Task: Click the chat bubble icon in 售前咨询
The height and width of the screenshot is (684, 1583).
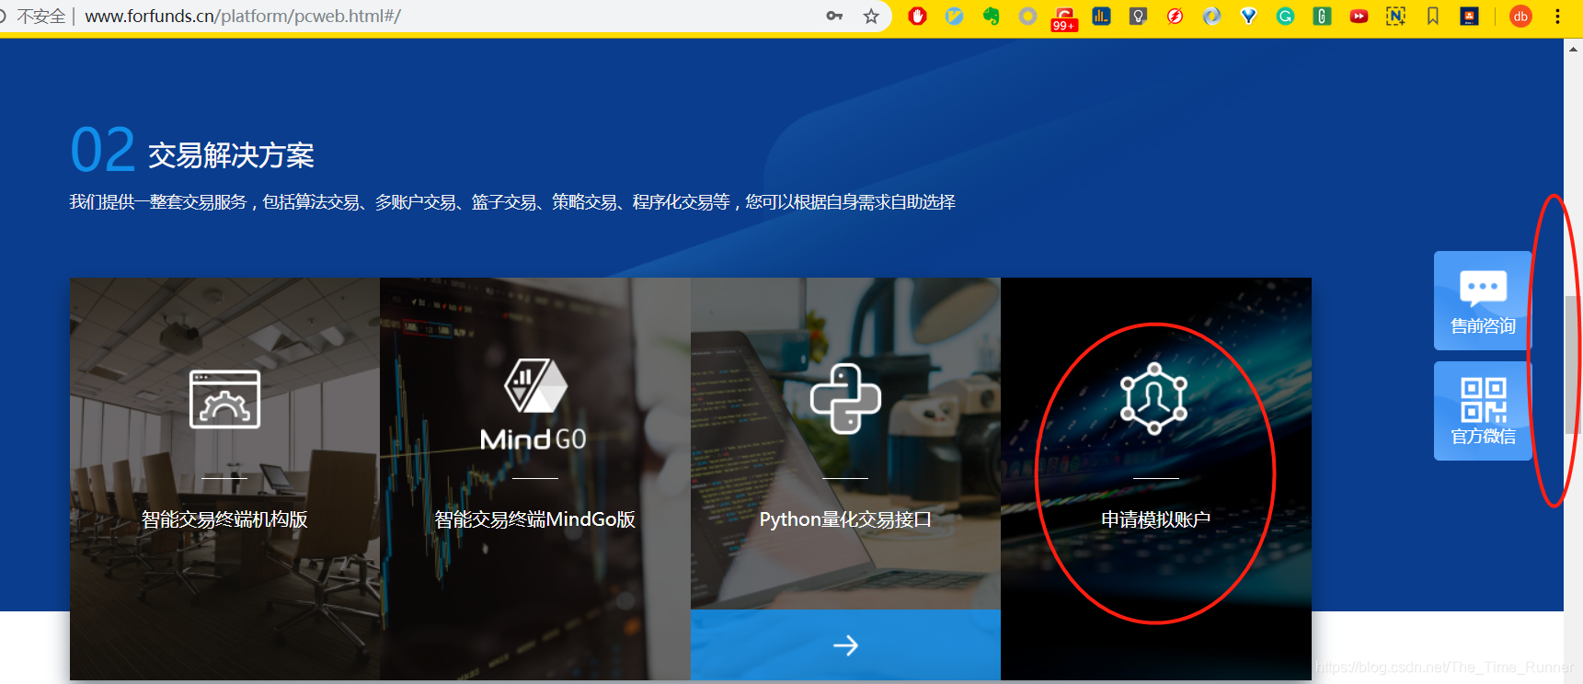Action: point(1483,288)
